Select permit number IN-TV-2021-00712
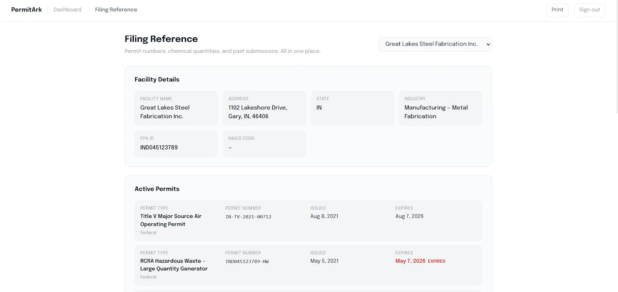 coord(248,217)
